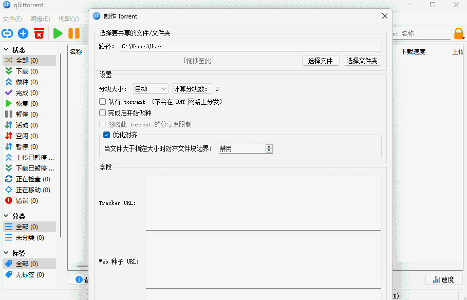Click the add torrent link icon
This screenshot has width=467, height=300.
click(x=7, y=33)
